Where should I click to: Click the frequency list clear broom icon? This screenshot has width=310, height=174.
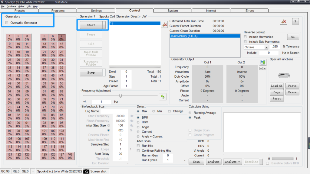pyautogui.click(x=164, y=24)
